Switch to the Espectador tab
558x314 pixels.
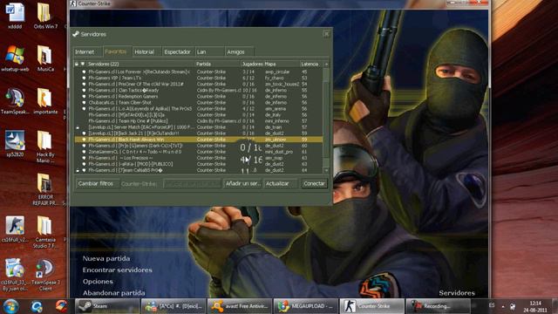(x=177, y=52)
